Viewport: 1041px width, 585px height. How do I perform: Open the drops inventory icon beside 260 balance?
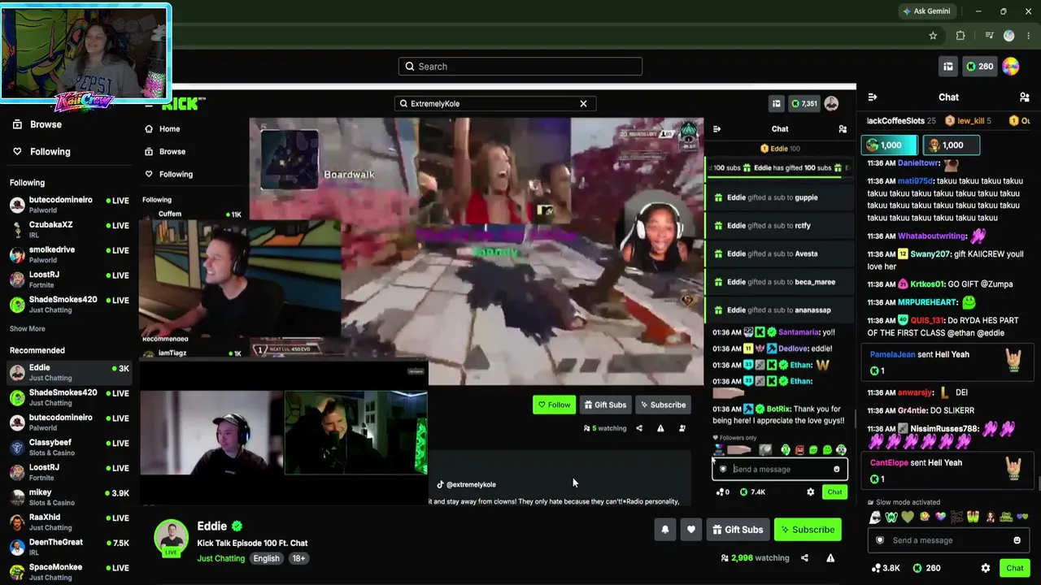(x=948, y=67)
